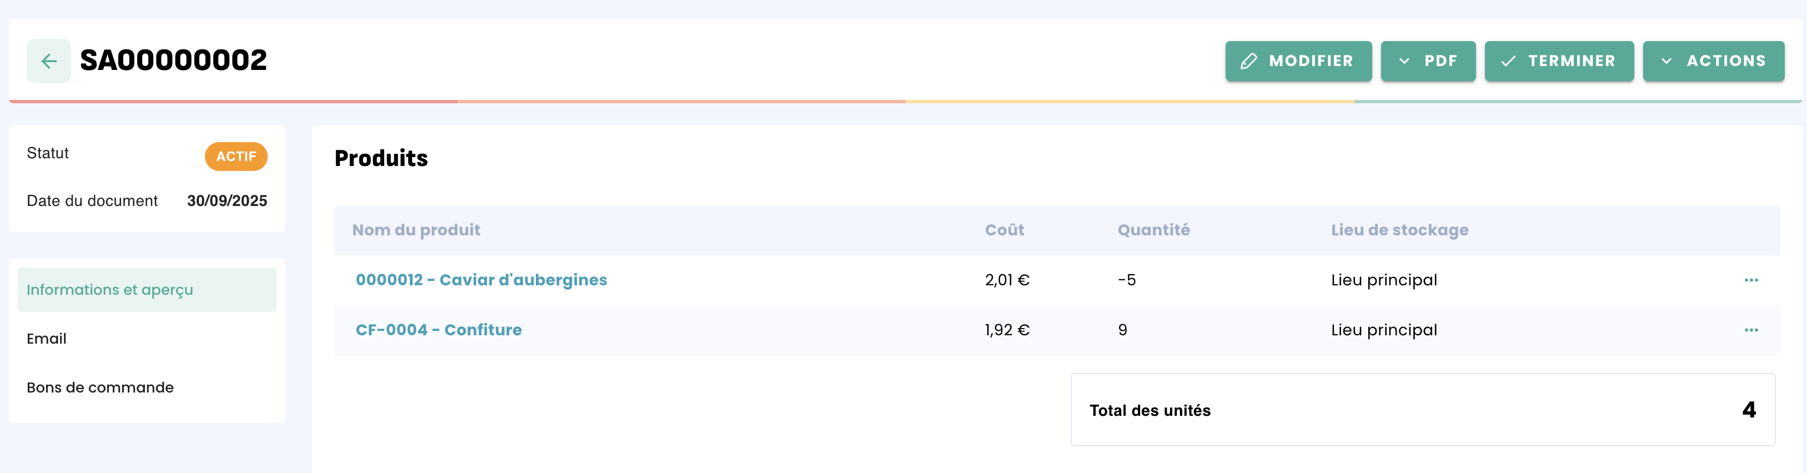
Task: Expand the Actions dropdown chevron
Action: point(1667,61)
